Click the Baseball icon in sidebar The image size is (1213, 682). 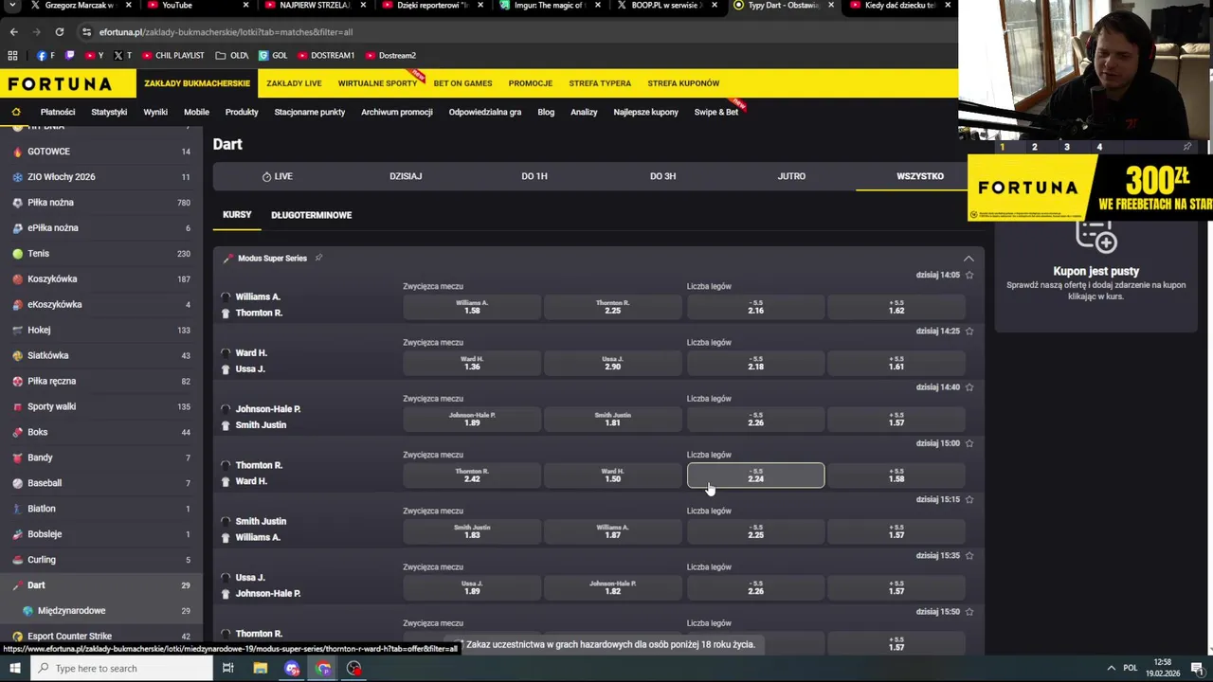pyautogui.click(x=18, y=483)
